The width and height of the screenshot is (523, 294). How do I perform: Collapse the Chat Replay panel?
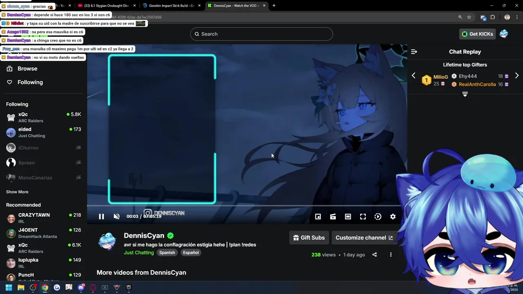click(414, 52)
